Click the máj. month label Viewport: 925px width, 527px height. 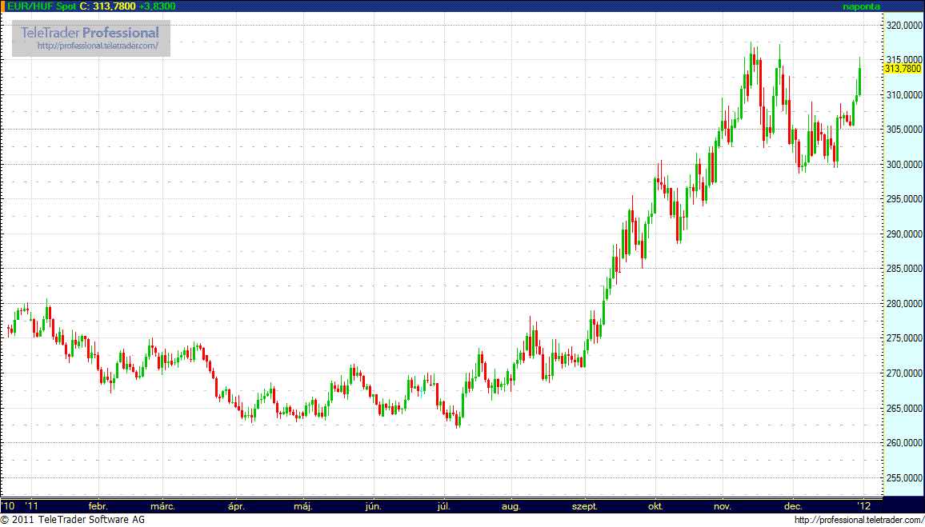point(303,506)
